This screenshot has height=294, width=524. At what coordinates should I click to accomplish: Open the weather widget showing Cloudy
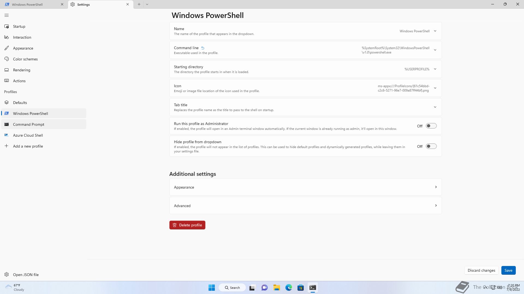point(15,287)
